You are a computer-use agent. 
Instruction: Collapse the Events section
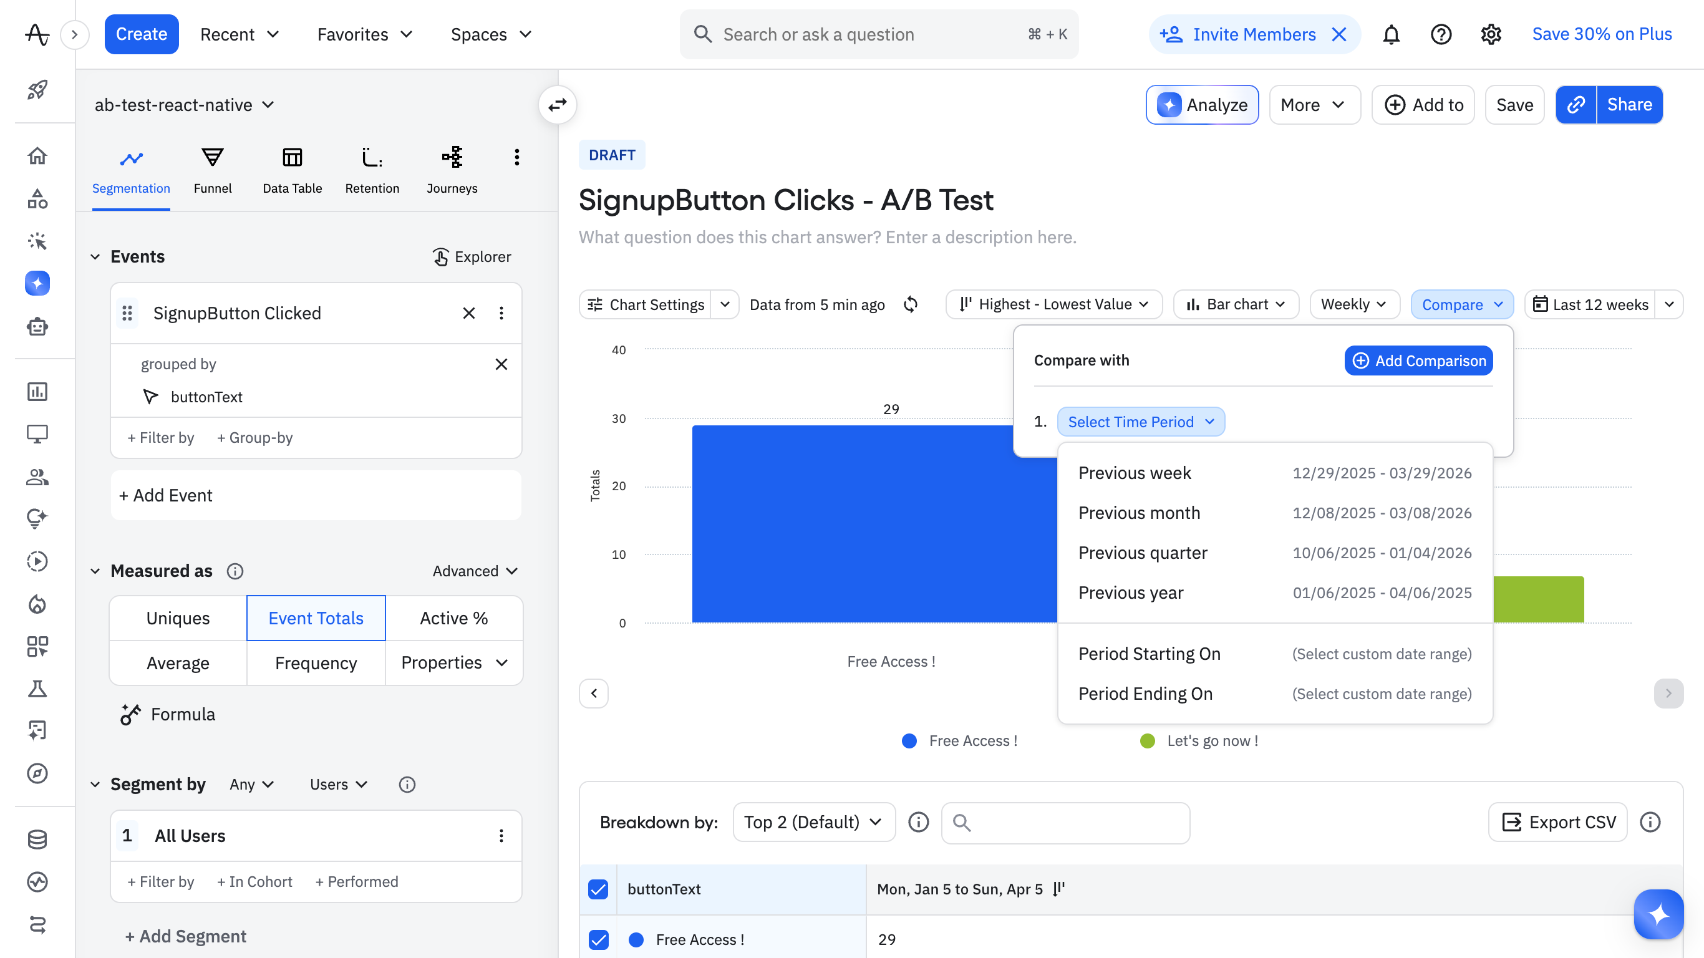[x=95, y=257]
